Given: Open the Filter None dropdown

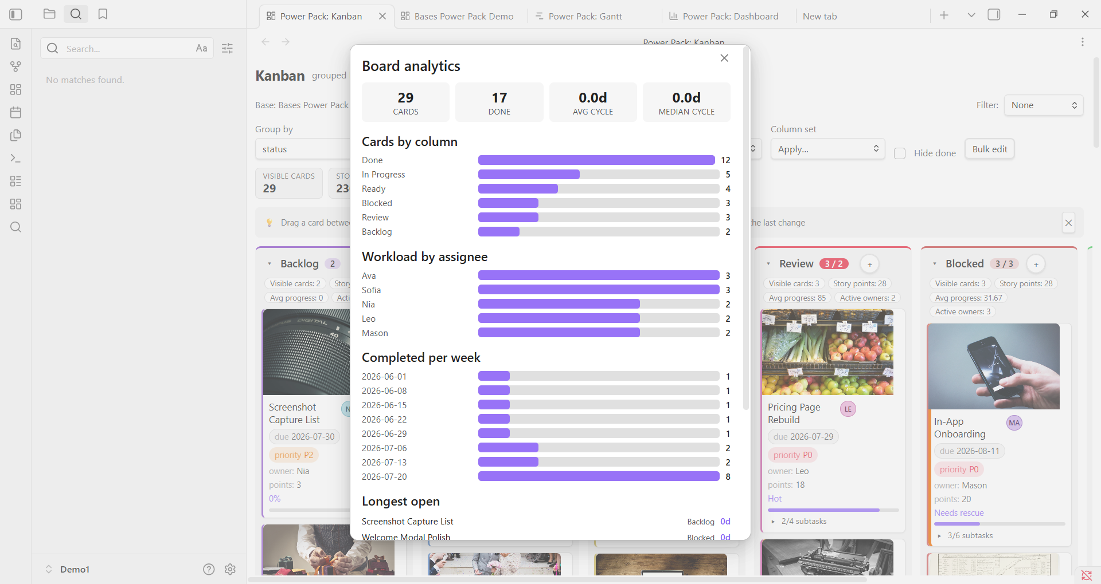Looking at the screenshot, I should (1044, 105).
